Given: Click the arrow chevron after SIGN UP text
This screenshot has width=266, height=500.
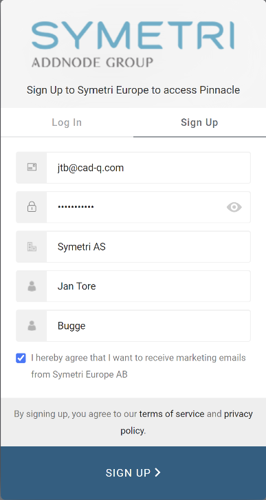Looking at the screenshot, I should [x=157, y=472].
